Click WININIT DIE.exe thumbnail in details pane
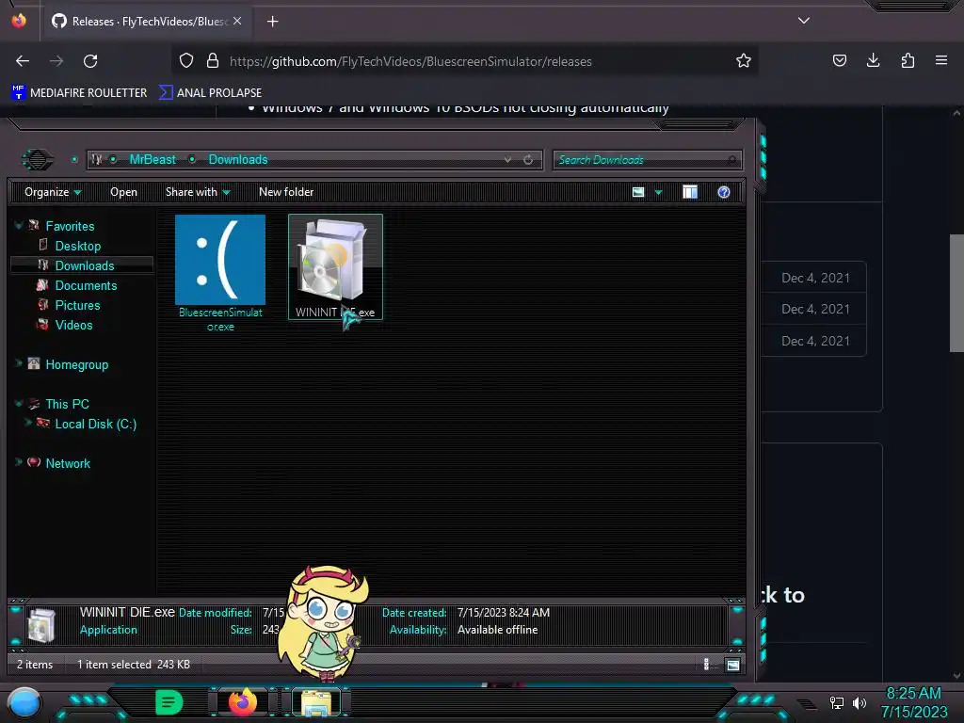Image resolution: width=964 pixels, height=723 pixels. (41, 625)
